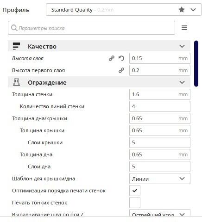This screenshot has height=222, width=202.
Task: Collapse the Ограждение section
Action: [x=182, y=82]
